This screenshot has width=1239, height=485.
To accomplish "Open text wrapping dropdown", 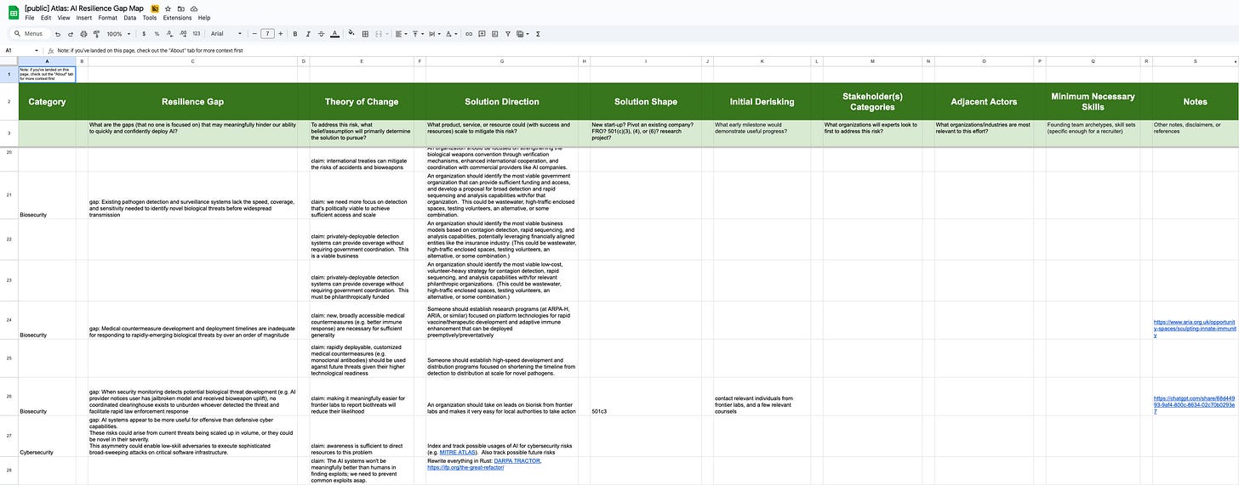I will tap(435, 34).
